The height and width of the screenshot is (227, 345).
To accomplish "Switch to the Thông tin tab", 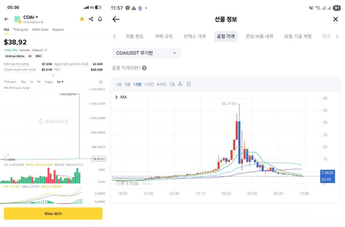I will (21, 30).
